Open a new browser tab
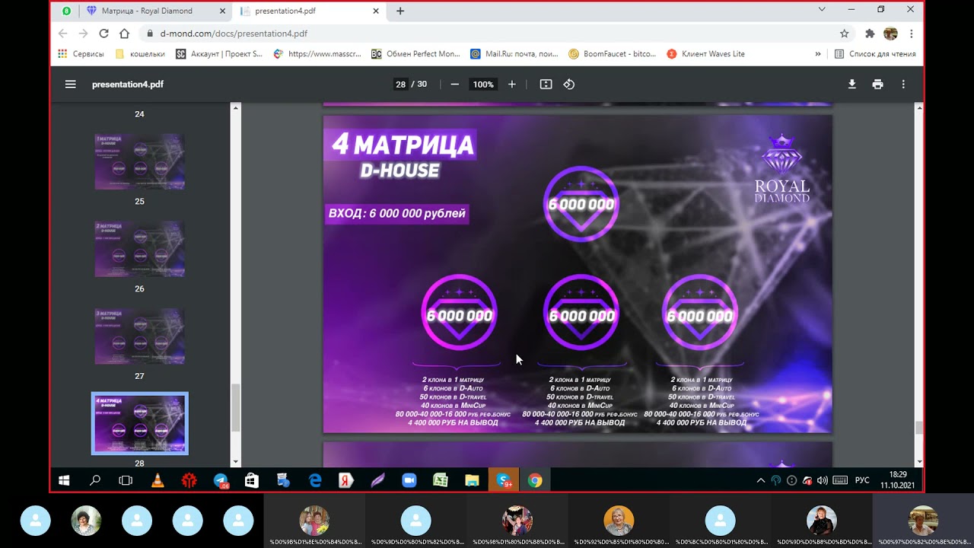Screen dimensions: 974x548 [400, 11]
